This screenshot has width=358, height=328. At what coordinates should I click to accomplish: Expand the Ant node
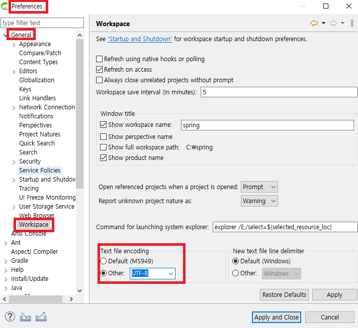tap(6, 243)
